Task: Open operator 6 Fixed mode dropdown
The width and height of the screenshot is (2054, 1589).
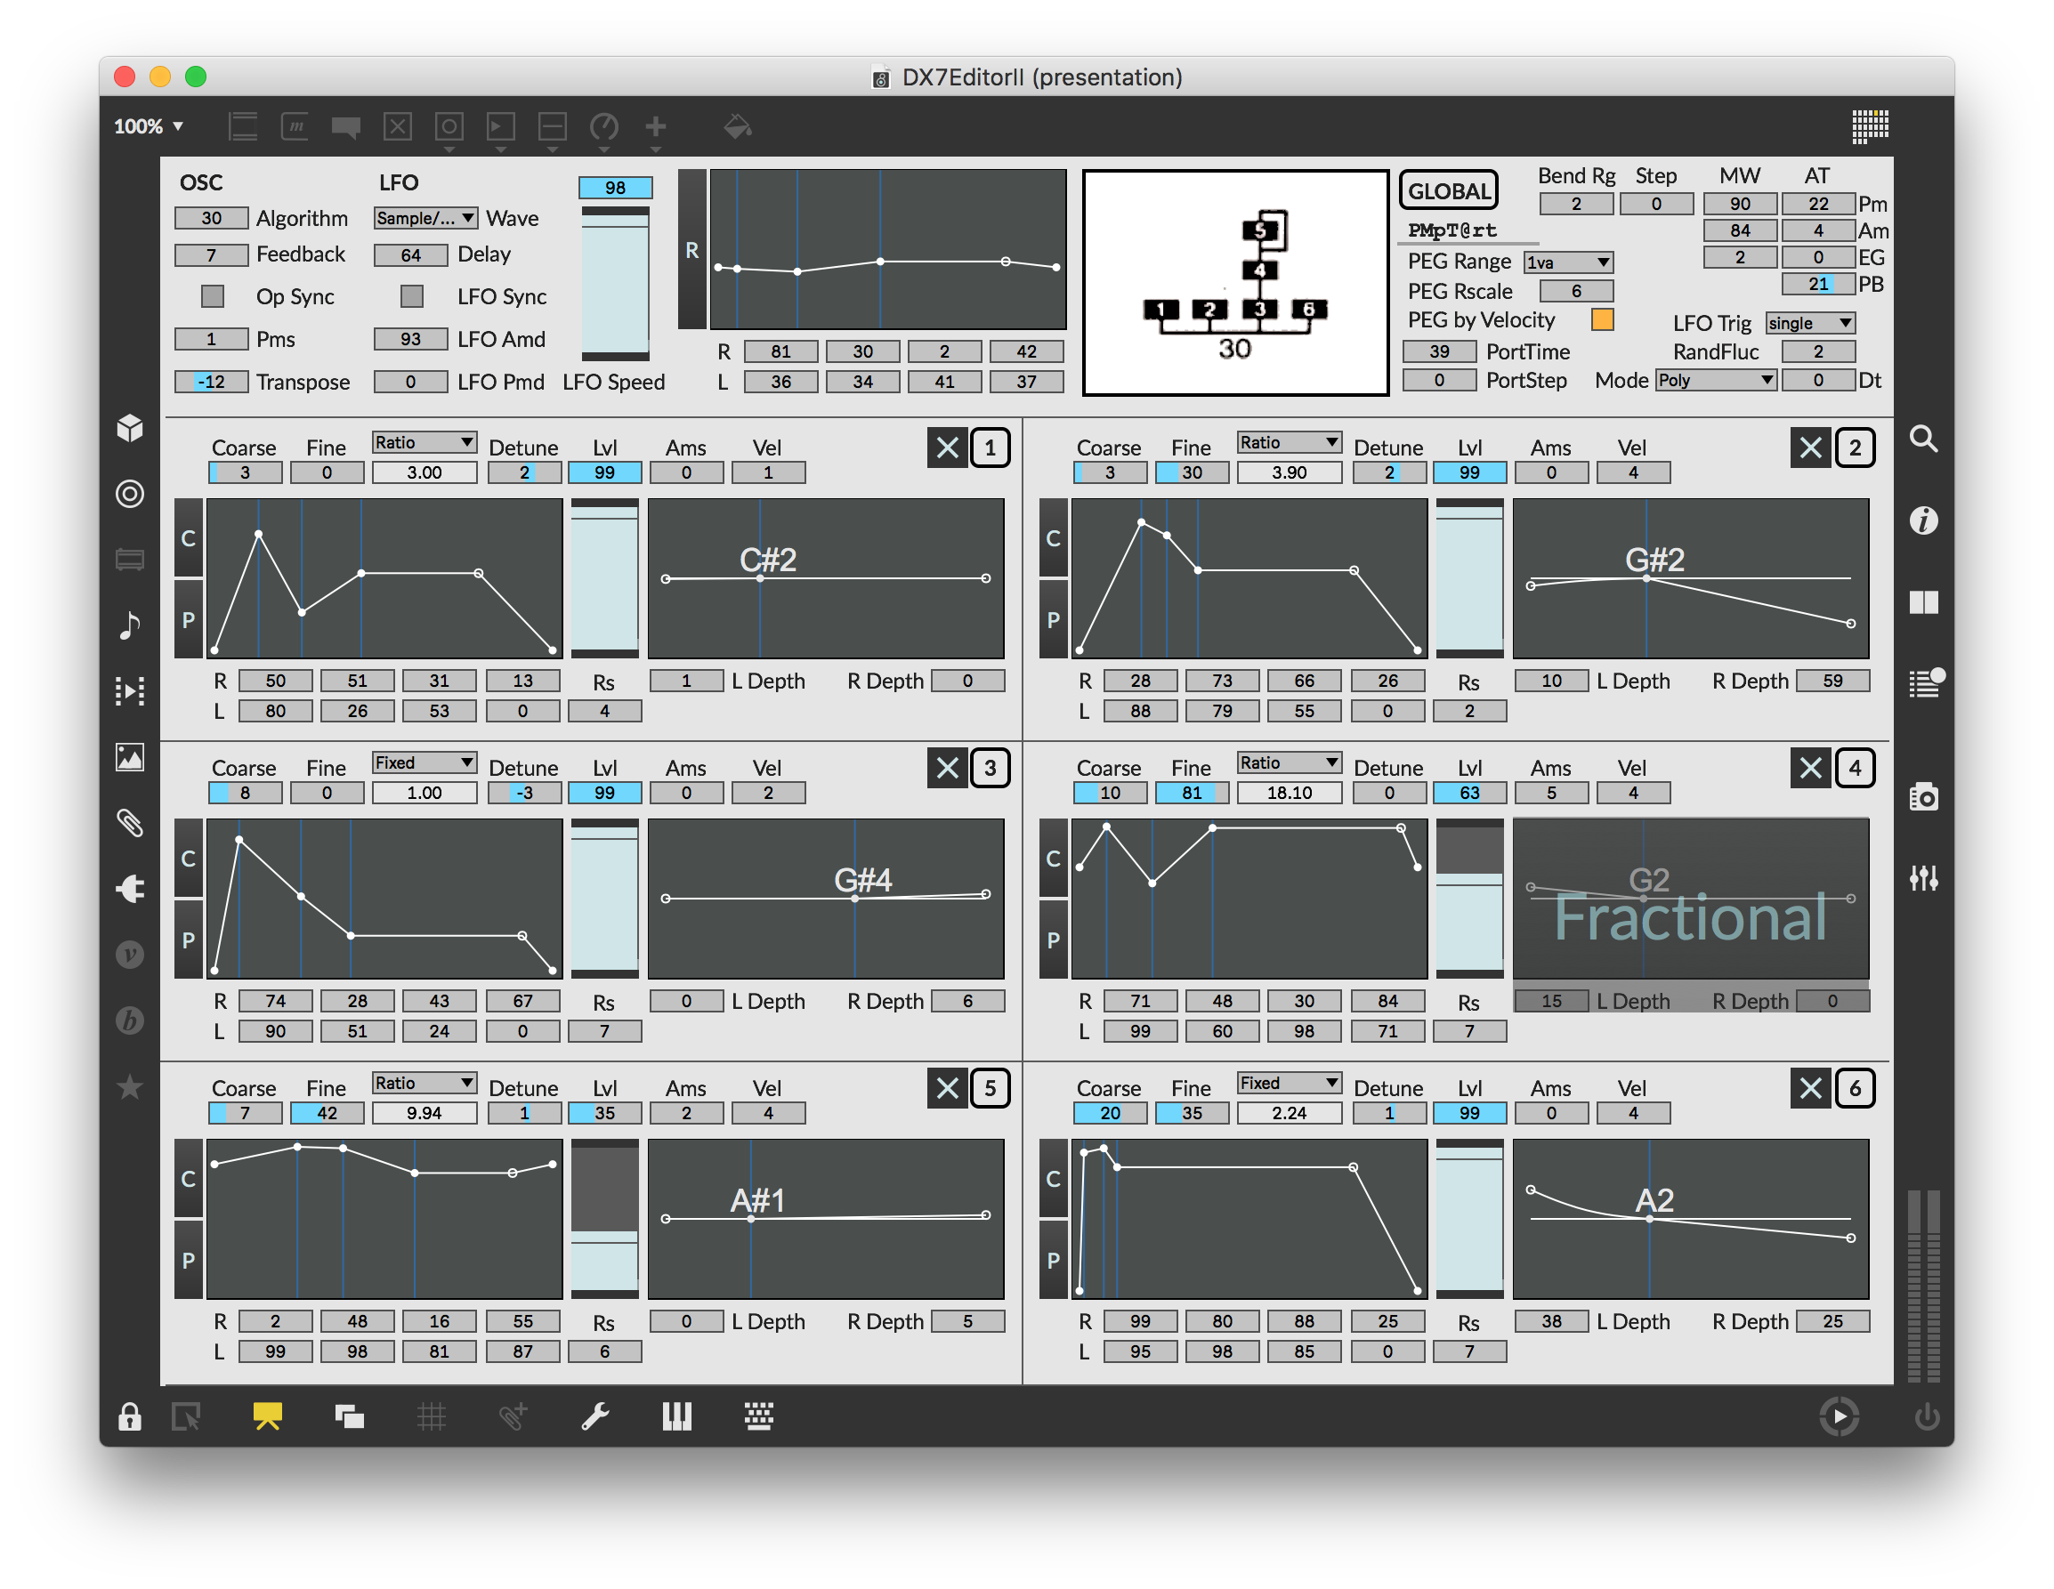Action: coord(1289,1082)
